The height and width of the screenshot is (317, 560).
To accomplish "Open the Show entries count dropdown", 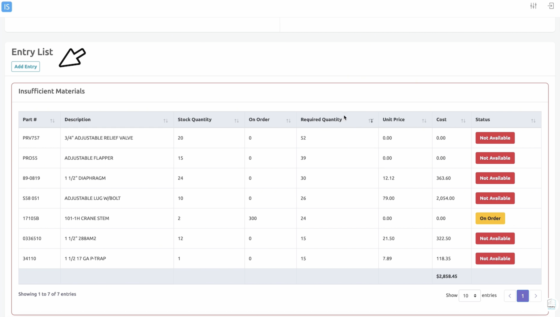I will coord(470,295).
